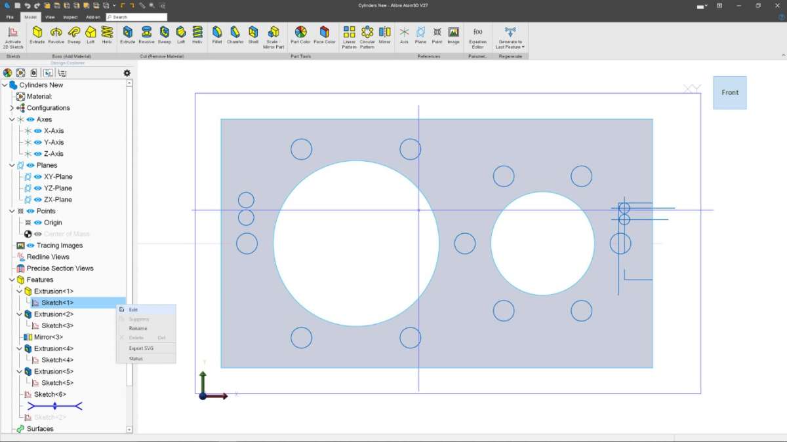Insert a reference Plane

[x=420, y=35]
